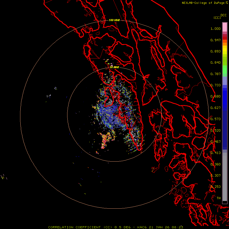Click the 1.000 value on color scale
The height and width of the screenshot is (229, 229).
click(x=216, y=28)
